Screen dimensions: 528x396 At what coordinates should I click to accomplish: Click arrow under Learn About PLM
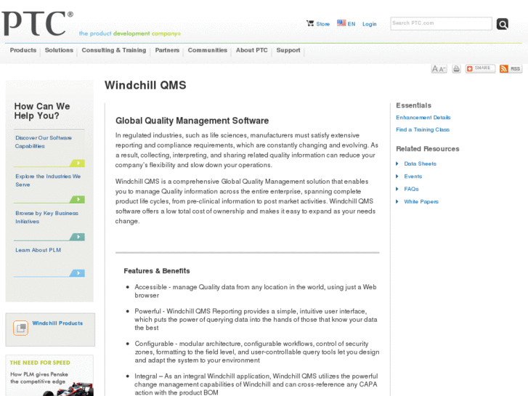(x=78, y=273)
